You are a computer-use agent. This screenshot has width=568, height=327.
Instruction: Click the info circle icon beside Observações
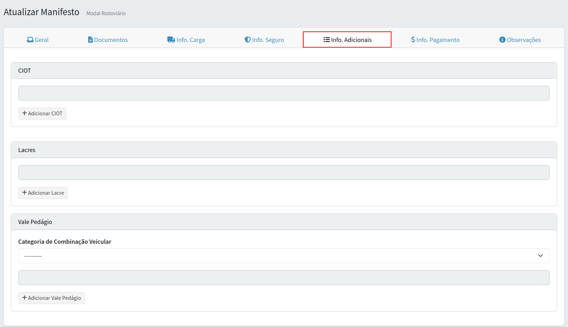pos(502,40)
